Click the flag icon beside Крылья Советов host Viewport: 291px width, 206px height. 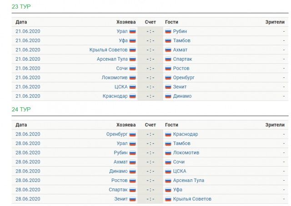pyautogui.click(x=133, y=50)
